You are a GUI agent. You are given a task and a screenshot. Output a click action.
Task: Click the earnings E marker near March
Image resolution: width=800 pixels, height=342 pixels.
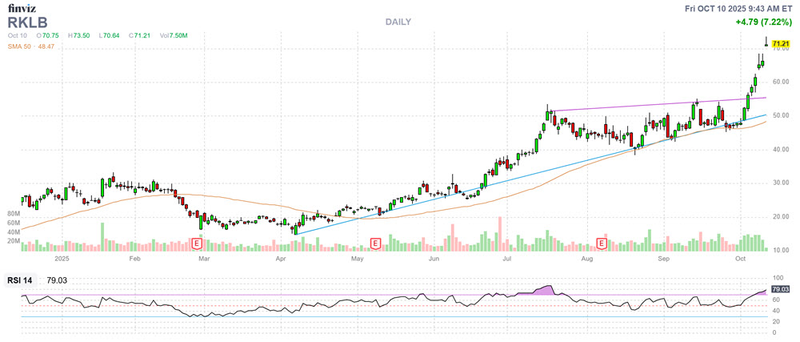pyautogui.click(x=197, y=242)
